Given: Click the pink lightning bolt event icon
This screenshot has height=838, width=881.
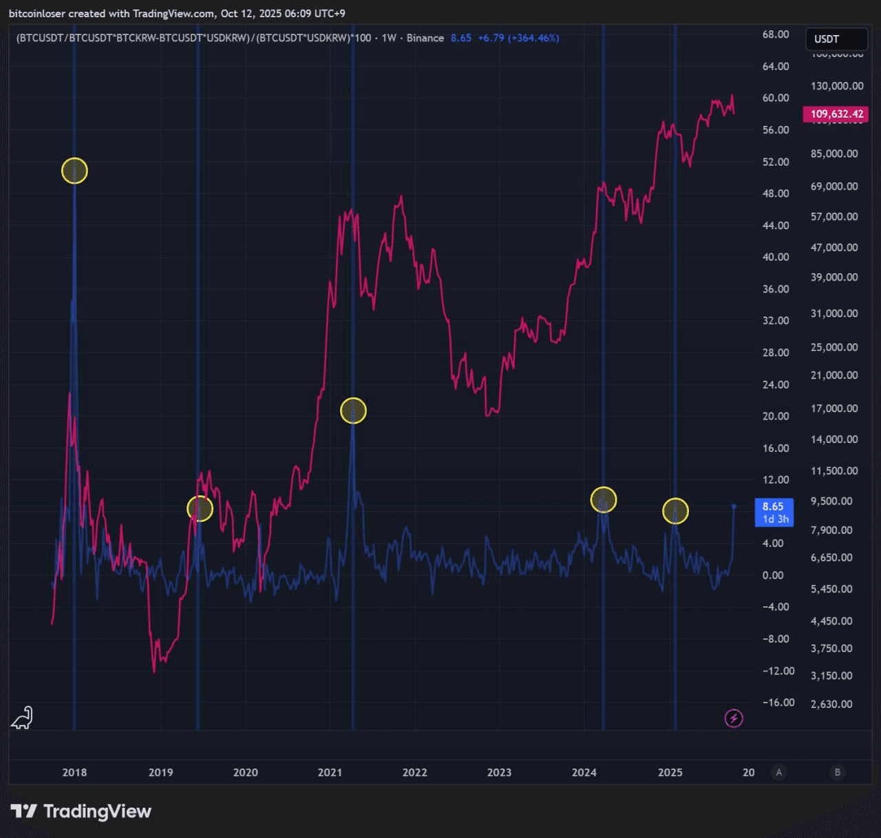Looking at the screenshot, I should pos(734,718).
